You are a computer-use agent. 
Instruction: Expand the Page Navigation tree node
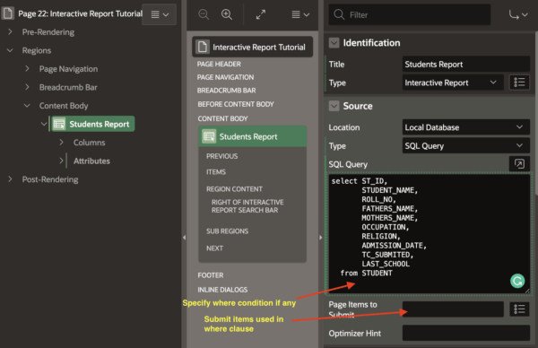[x=27, y=69]
